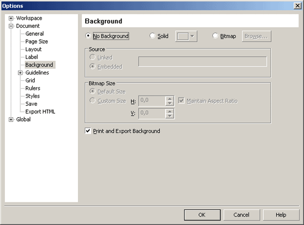This screenshot has width=304, height=225.
Task: Select the Rulers item
Action: click(33, 88)
